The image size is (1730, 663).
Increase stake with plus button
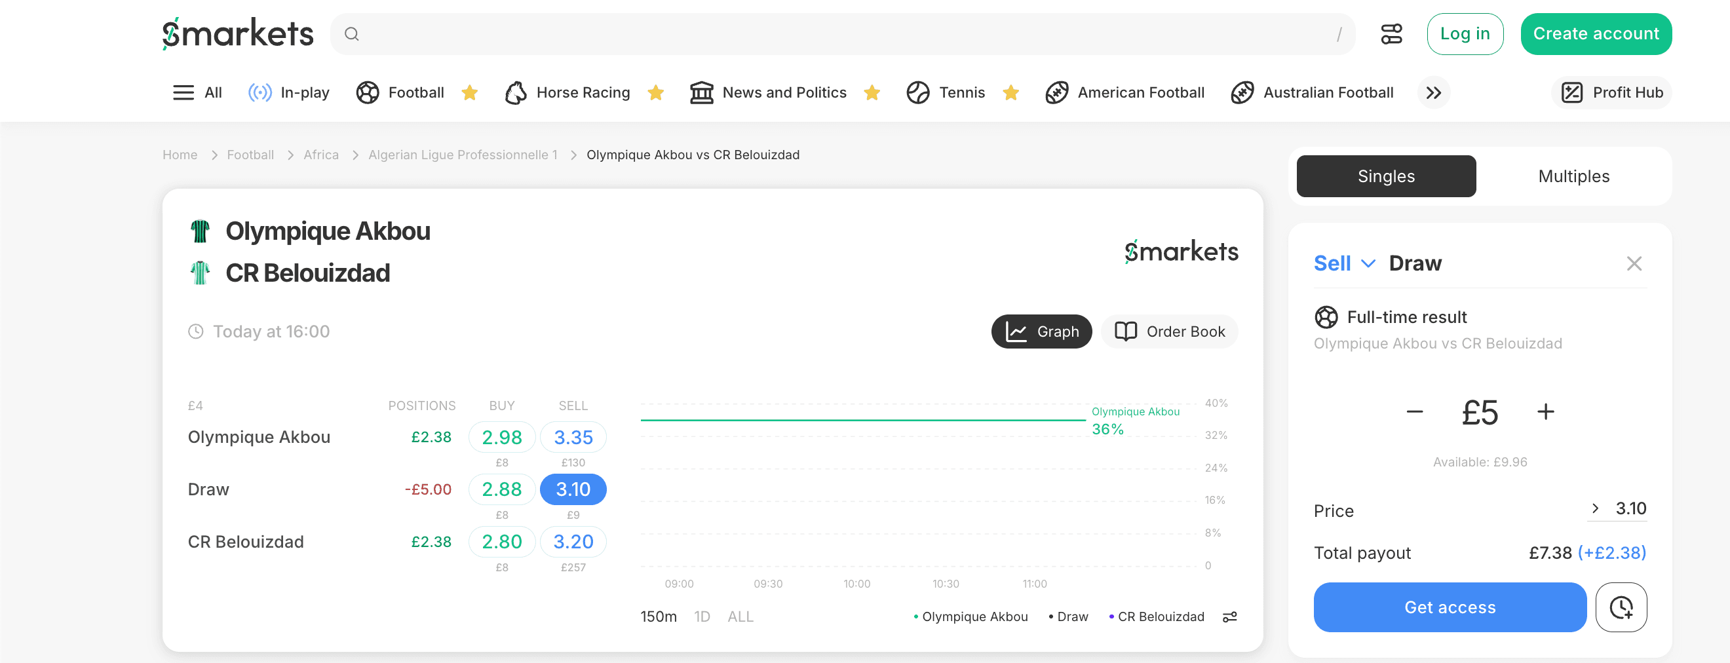1545,412
